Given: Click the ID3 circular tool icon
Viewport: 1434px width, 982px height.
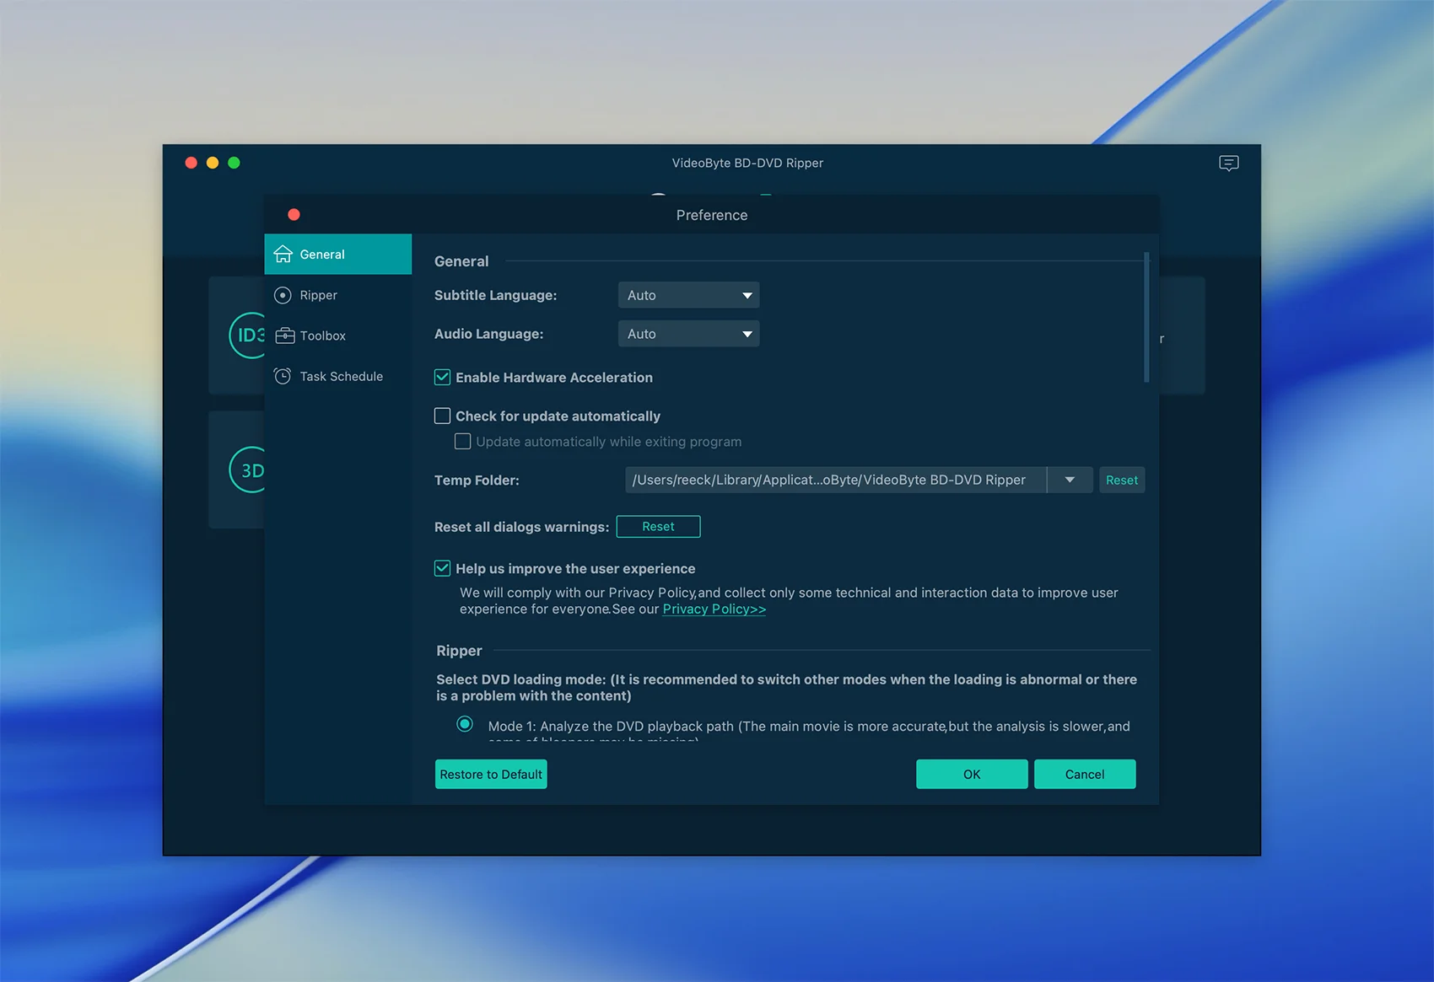Looking at the screenshot, I should point(245,335).
